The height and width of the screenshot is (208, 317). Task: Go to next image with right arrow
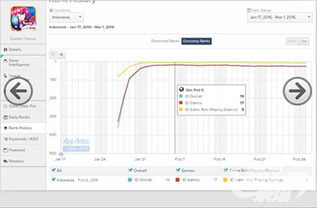(297, 91)
